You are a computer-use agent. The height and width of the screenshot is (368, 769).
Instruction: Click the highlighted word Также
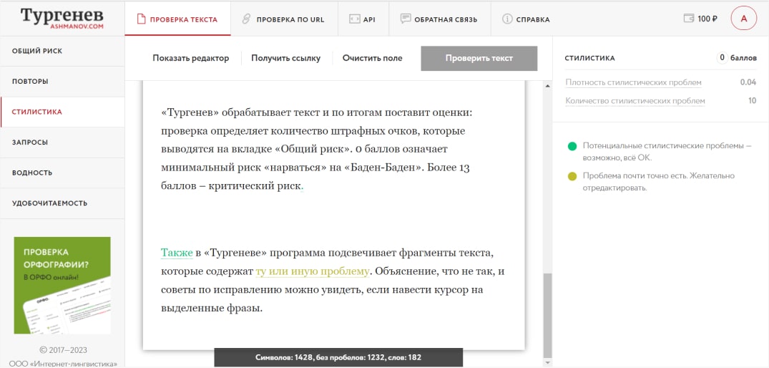pos(177,253)
